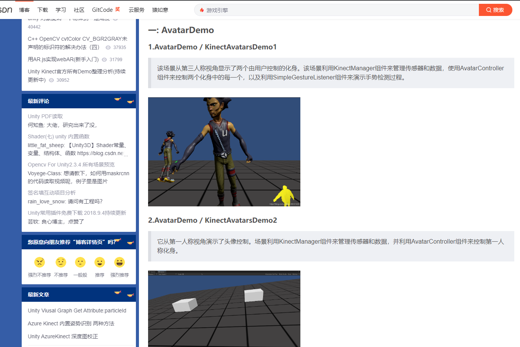Open Shader(七) unity 内置函数 link
Screen dimensions: 520x347
click(x=59, y=136)
